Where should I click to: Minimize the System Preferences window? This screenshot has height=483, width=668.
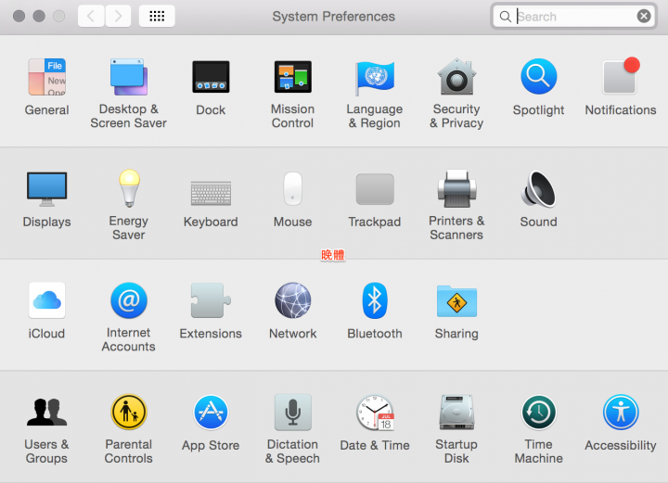click(x=39, y=16)
